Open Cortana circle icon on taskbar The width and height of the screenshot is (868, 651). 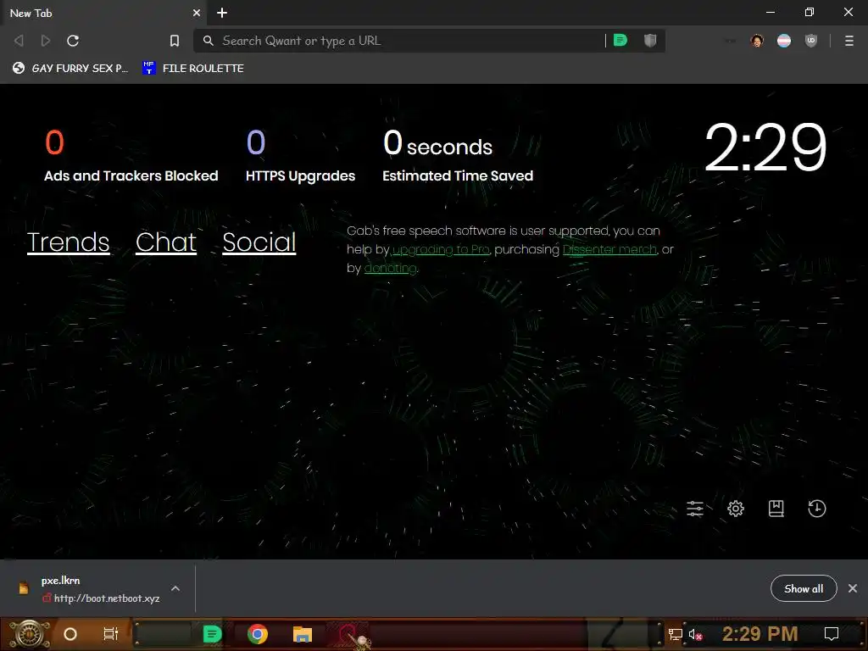[x=70, y=634]
